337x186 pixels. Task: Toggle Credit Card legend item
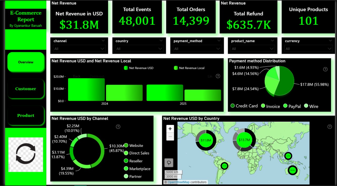[244, 106]
